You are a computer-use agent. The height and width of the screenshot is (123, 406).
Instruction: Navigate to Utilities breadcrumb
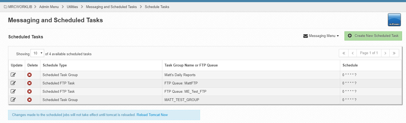[72, 7]
